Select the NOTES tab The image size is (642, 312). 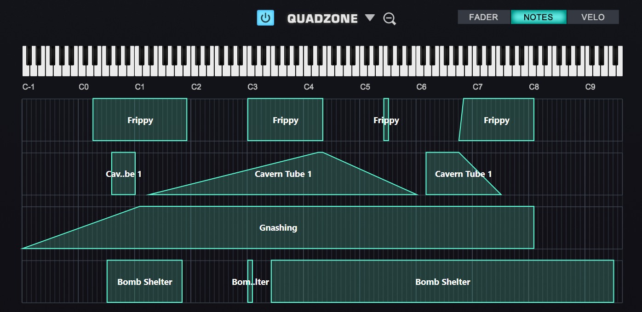[538, 17]
